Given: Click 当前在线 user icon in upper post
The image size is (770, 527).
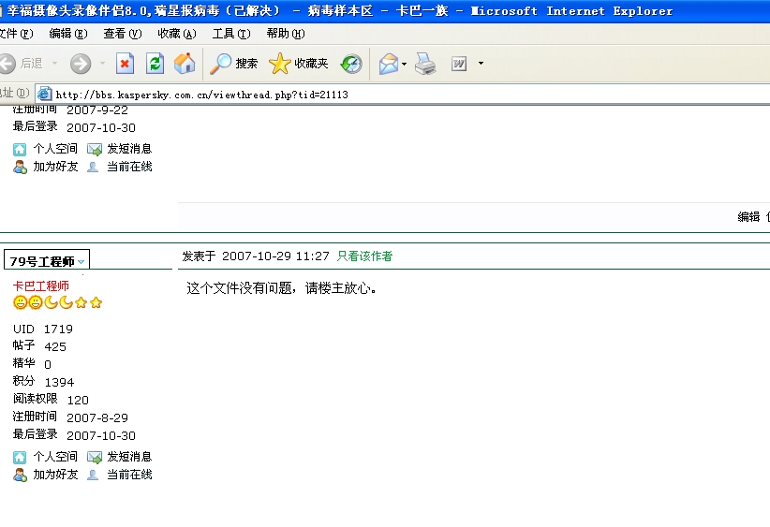Looking at the screenshot, I should click(x=93, y=168).
